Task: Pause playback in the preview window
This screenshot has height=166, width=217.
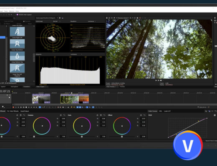Action: click(x=159, y=81)
